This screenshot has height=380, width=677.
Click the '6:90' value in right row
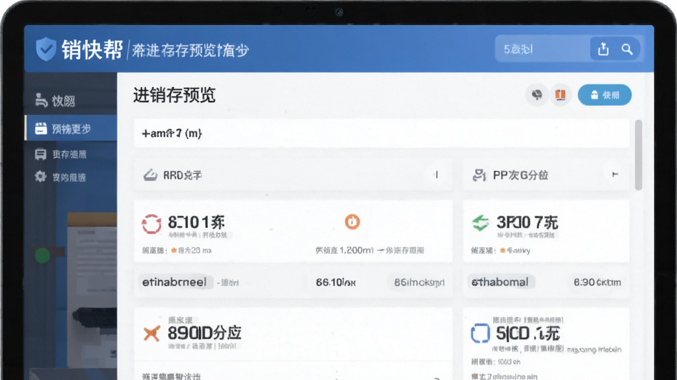click(x=597, y=282)
